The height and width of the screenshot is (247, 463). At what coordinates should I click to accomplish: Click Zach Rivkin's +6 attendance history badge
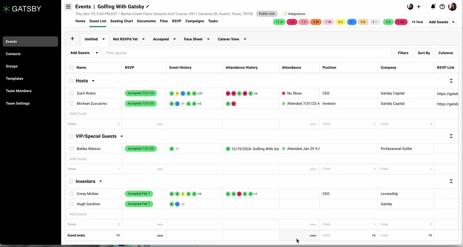tap(255, 93)
